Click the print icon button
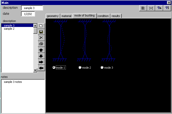Image resolution: width=172 pixels, height=114 pixels. tap(41, 44)
